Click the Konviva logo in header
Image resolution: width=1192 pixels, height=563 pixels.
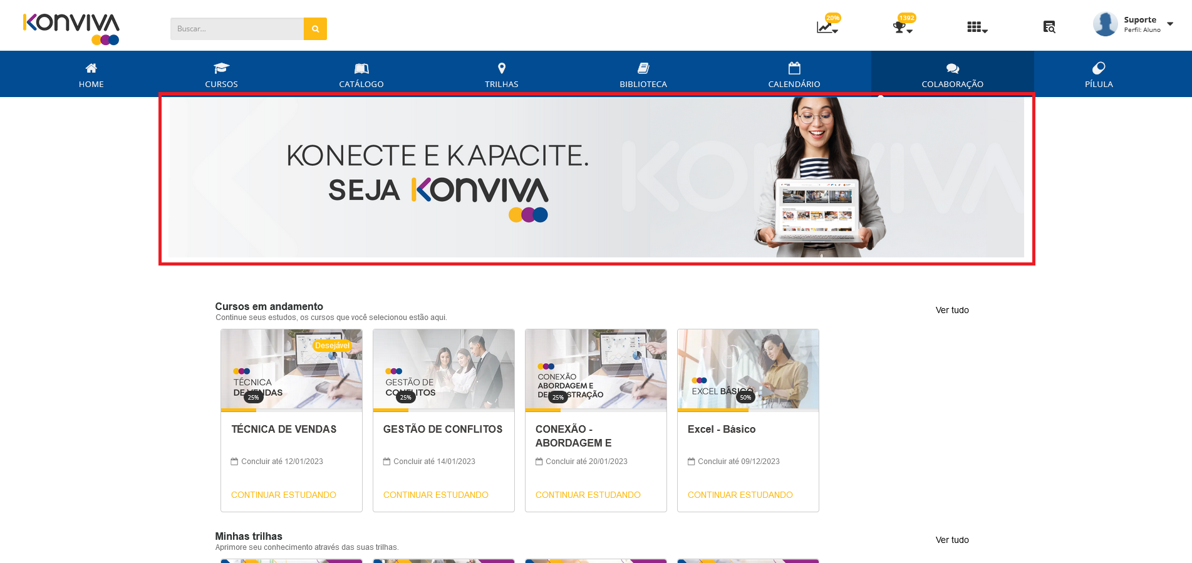coord(71,29)
